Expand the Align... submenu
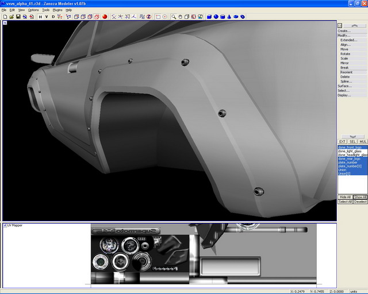This screenshot has width=368, height=294. [354, 45]
